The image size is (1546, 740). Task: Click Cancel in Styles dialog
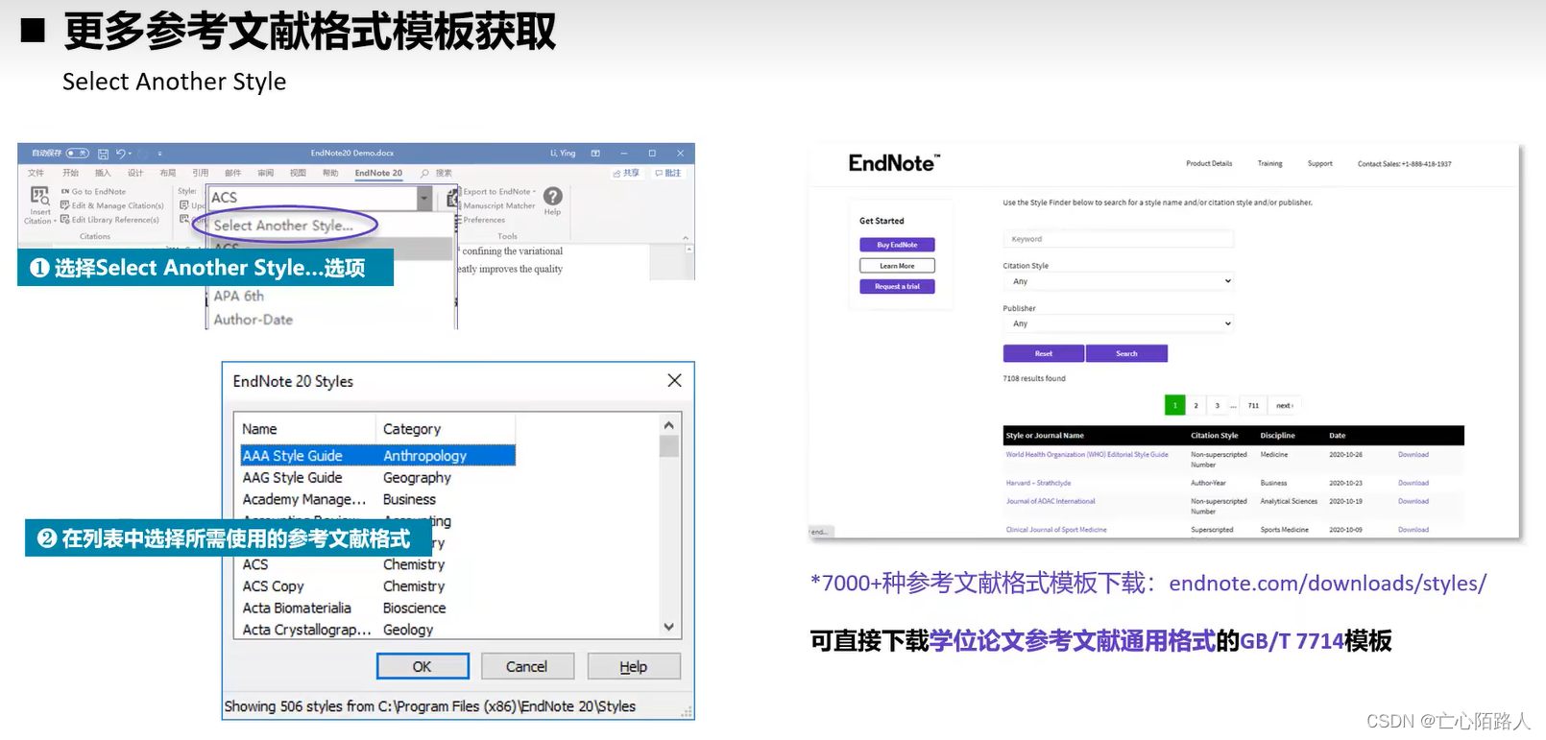pos(526,666)
